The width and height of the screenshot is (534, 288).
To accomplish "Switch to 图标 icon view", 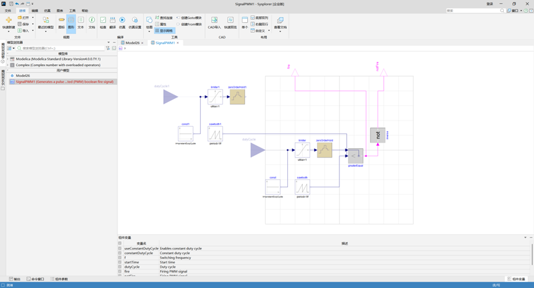I will pos(61,22).
